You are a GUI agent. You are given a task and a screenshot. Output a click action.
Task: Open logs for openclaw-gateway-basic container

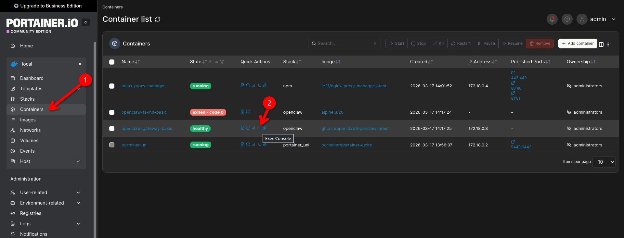pyautogui.click(x=242, y=128)
